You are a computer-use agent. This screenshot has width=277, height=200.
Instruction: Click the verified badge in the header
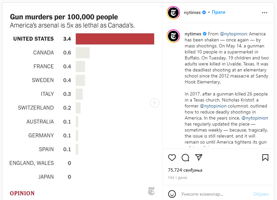pos(204,12)
